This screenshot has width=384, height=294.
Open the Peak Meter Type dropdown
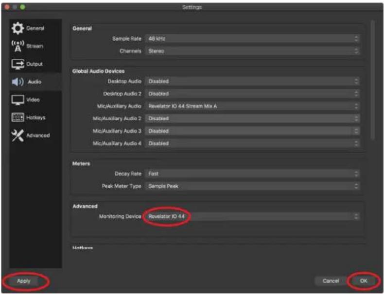point(252,186)
